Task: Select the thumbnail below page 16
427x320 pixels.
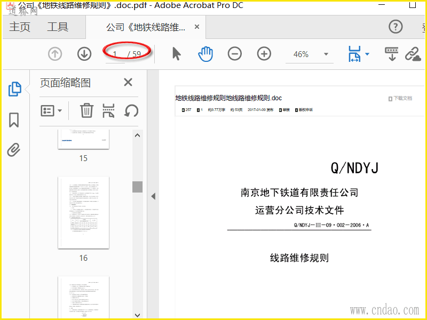Action: tap(84, 298)
